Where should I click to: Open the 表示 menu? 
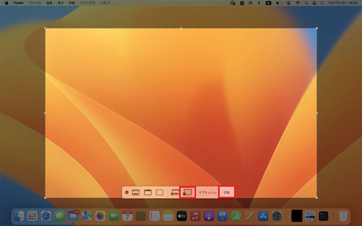pos(61,3)
